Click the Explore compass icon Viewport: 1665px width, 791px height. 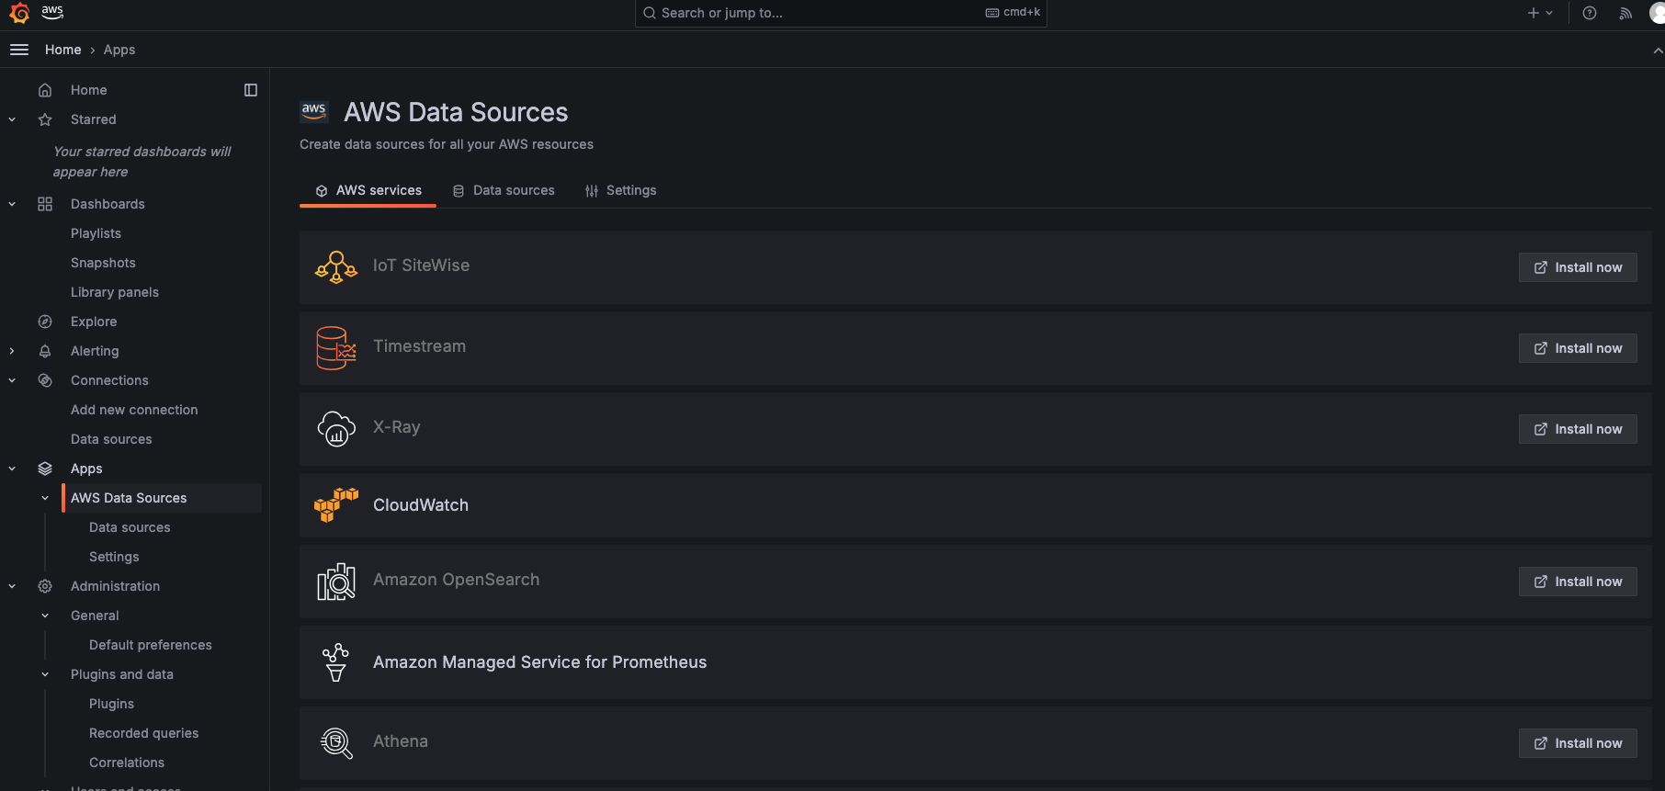[x=45, y=322]
